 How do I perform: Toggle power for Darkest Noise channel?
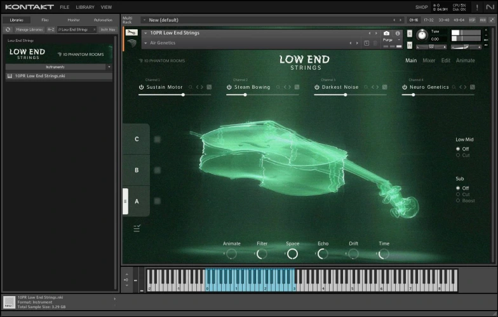pyautogui.click(x=317, y=87)
